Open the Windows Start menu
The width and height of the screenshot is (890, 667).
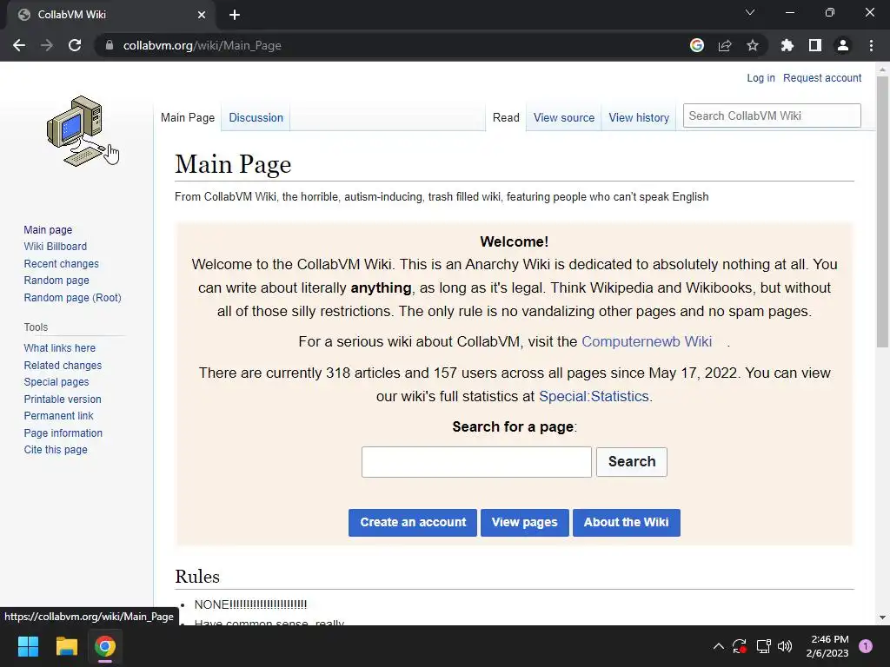(28, 646)
